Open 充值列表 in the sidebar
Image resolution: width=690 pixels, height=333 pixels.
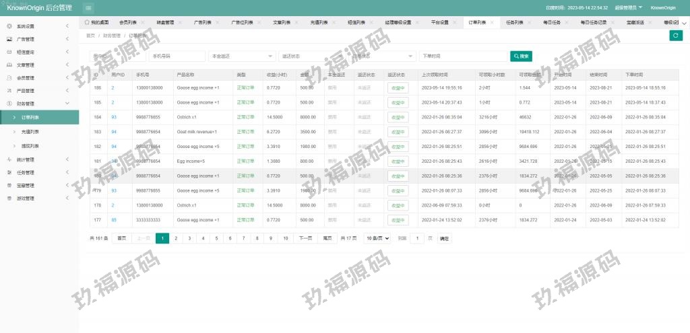click(x=30, y=132)
